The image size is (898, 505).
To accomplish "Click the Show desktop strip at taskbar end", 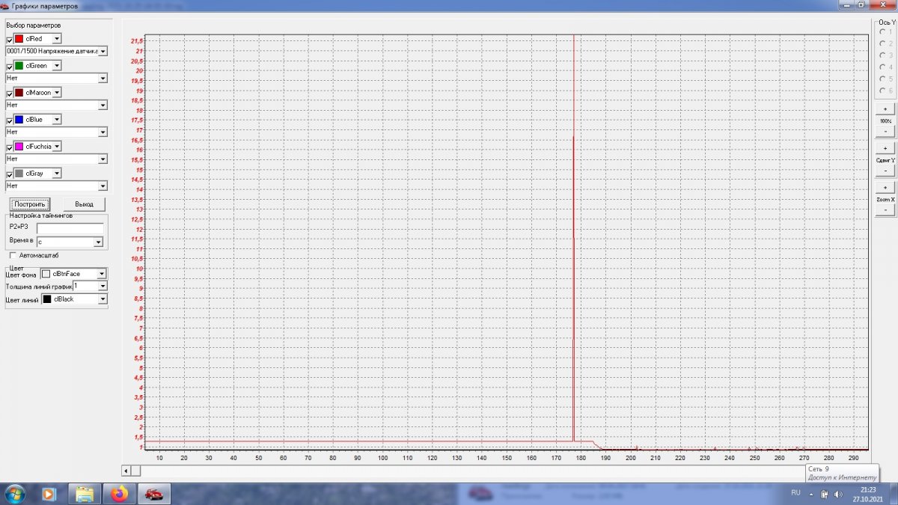I will coord(894,494).
